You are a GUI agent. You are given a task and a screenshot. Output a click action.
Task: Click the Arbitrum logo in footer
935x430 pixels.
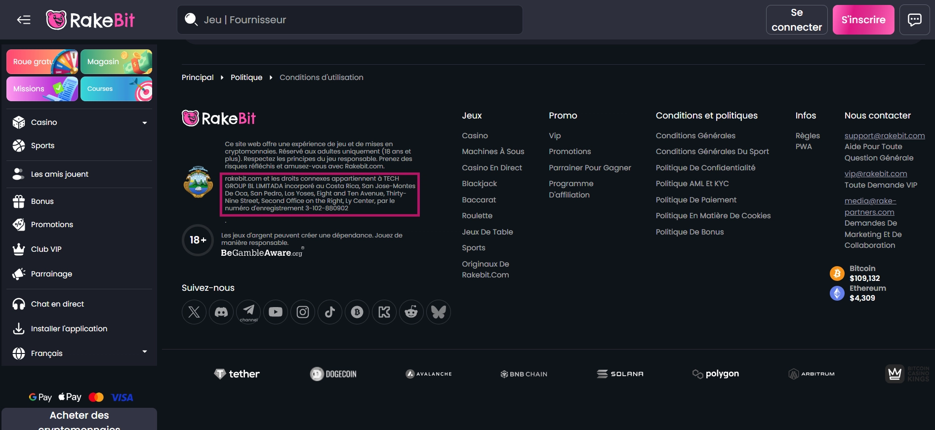click(x=812, y=374)
